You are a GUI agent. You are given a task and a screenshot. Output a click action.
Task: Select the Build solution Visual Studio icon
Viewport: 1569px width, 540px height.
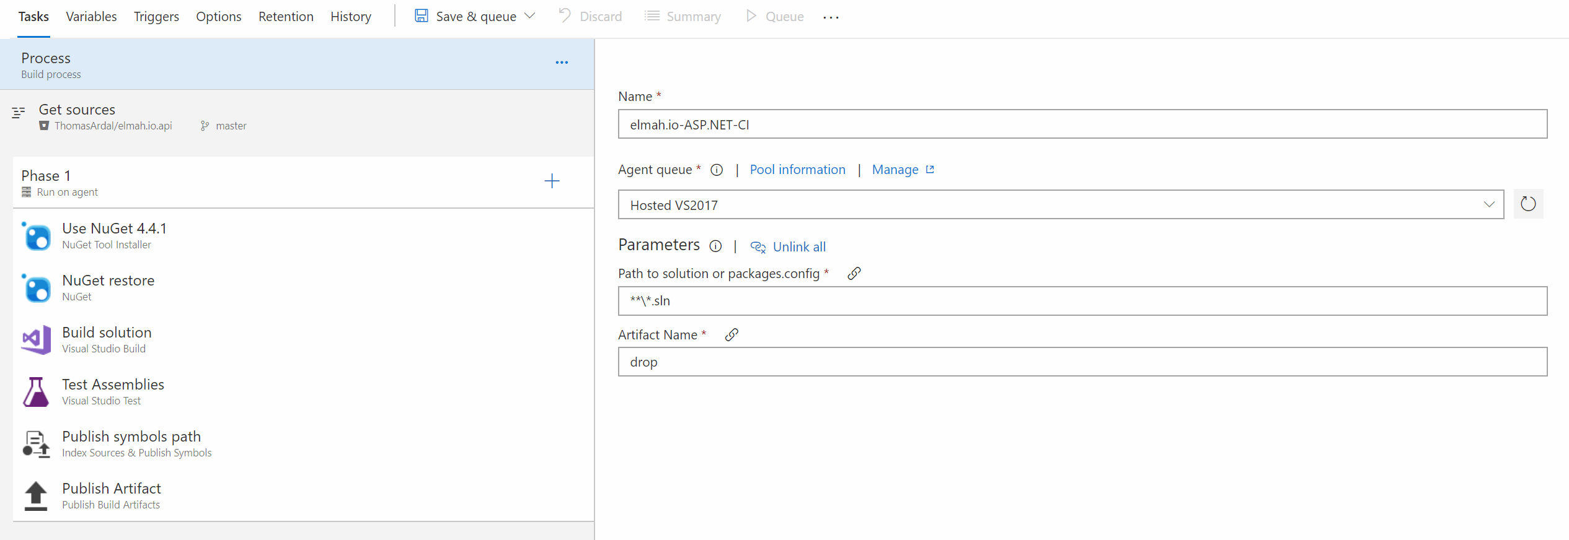point(37,340)
